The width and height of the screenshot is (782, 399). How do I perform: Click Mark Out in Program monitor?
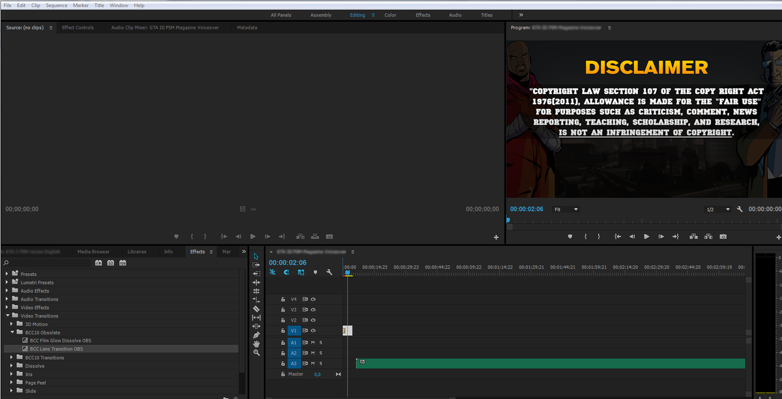[x=600, y=236]
